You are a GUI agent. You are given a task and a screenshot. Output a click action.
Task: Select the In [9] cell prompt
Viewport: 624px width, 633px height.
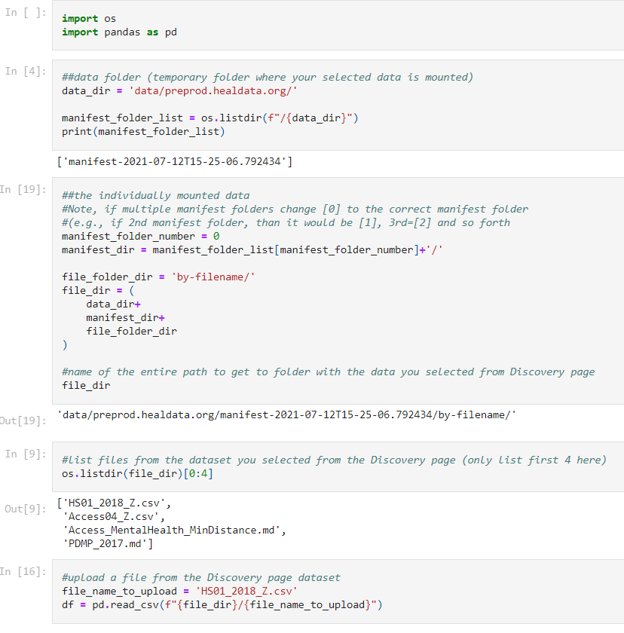pyautogui.click(x=26, y=454)
